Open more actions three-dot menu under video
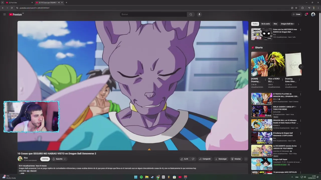The image size is (321, 180). pos(246,159)
